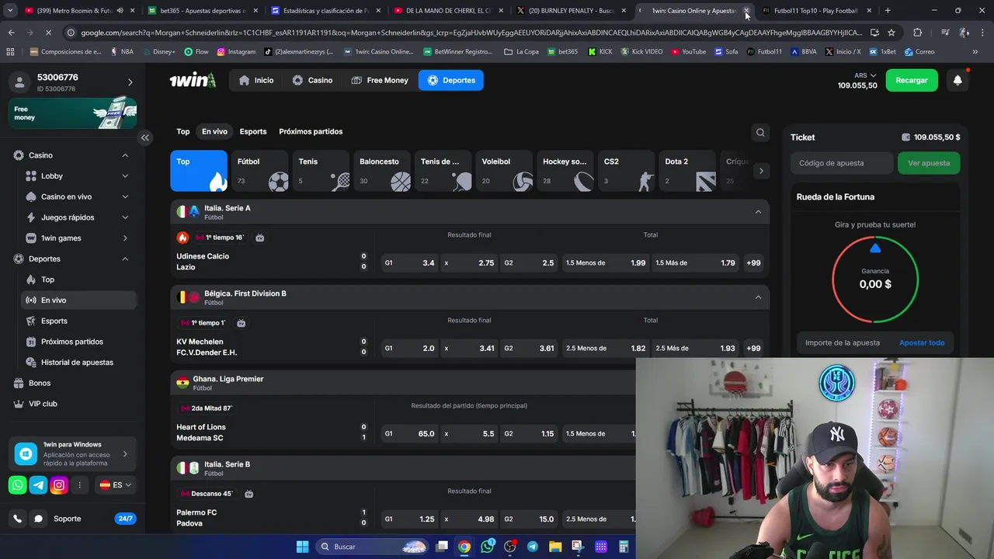Open Chrome extensions puzzle icon
The width and height of the screenshot is (994, 559).
pos(918,33)
